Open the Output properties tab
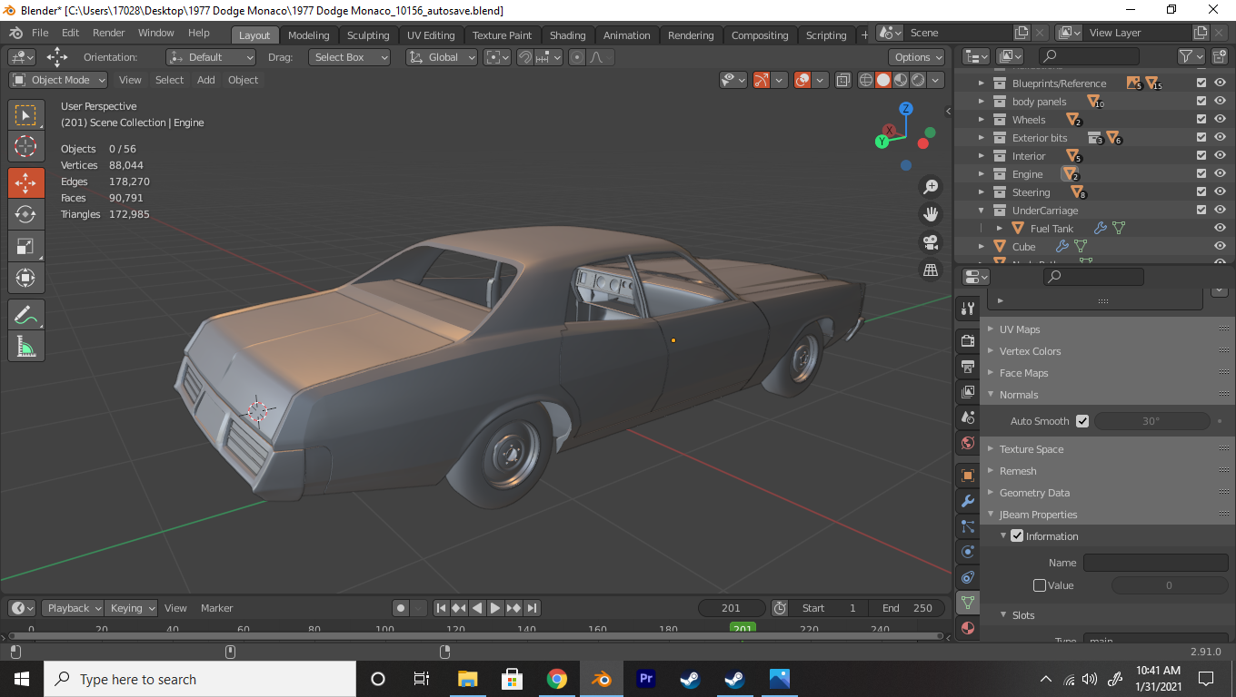This screenshot has width=1236, height=697. pos(968,367)
